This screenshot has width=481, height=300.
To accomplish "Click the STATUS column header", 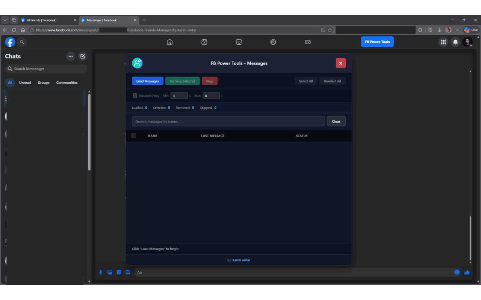I will coord(302,136).
